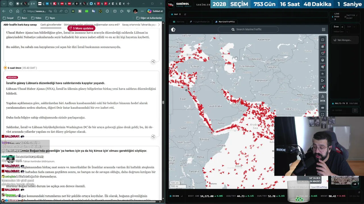Open the map type tool on MarineTraffic
Screen dimensions: 364x204
click(322, 40)
